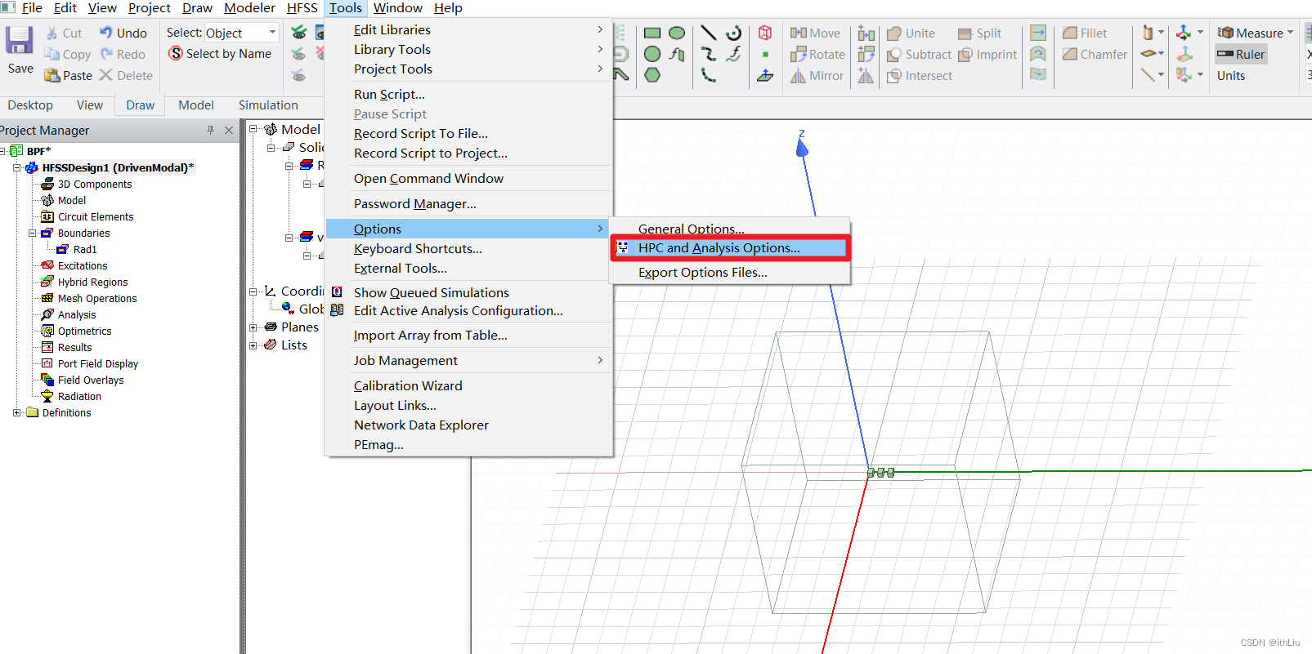Select the Draw Center Point Arc tool
The height and width of the screenshot is (654, 1312).
click(733, 33)
